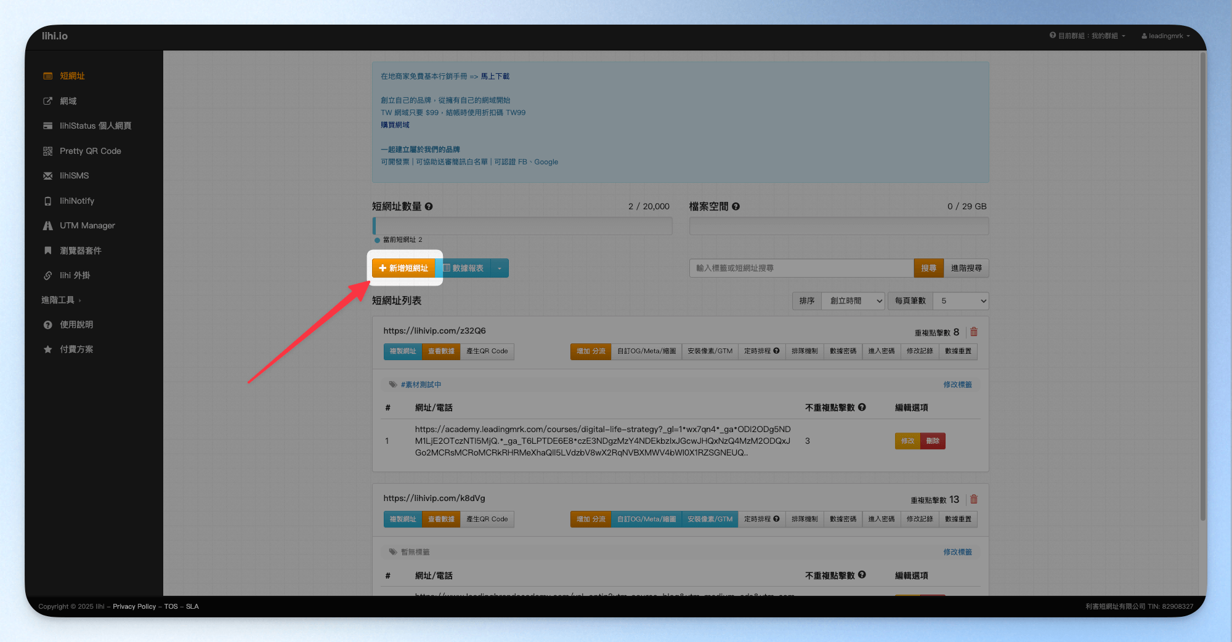
Task: Open the 創立時間 sort dropdown
Action: click(x=853, y=301)
